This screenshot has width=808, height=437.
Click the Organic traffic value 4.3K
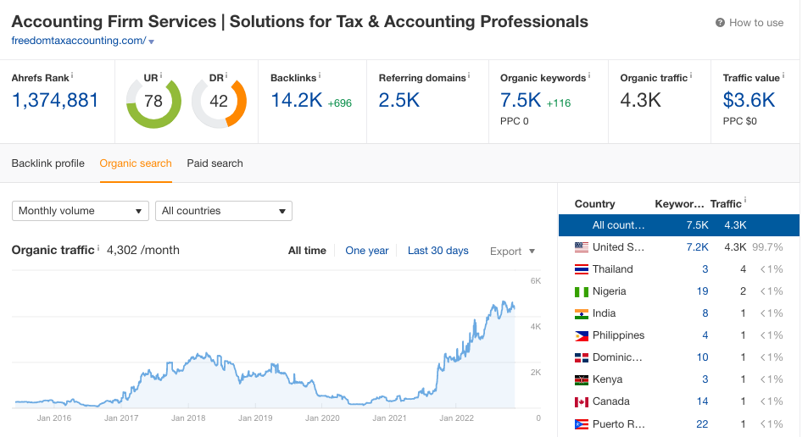pyautogui.click(x=640, y=101)
